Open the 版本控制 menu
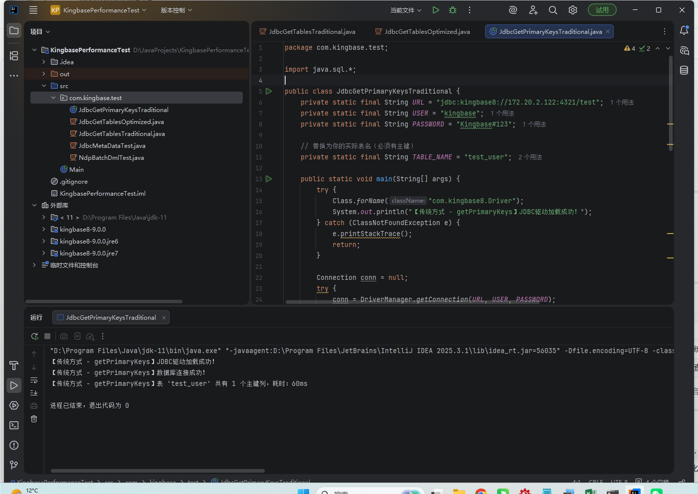The width and height of the screenshot is (698, 494). tap(176, 10)
